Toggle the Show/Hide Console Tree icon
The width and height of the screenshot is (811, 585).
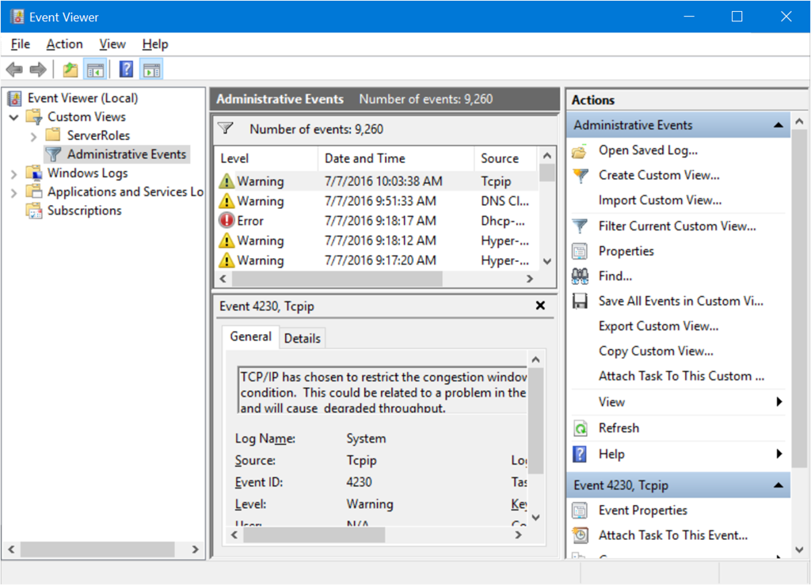95,69
